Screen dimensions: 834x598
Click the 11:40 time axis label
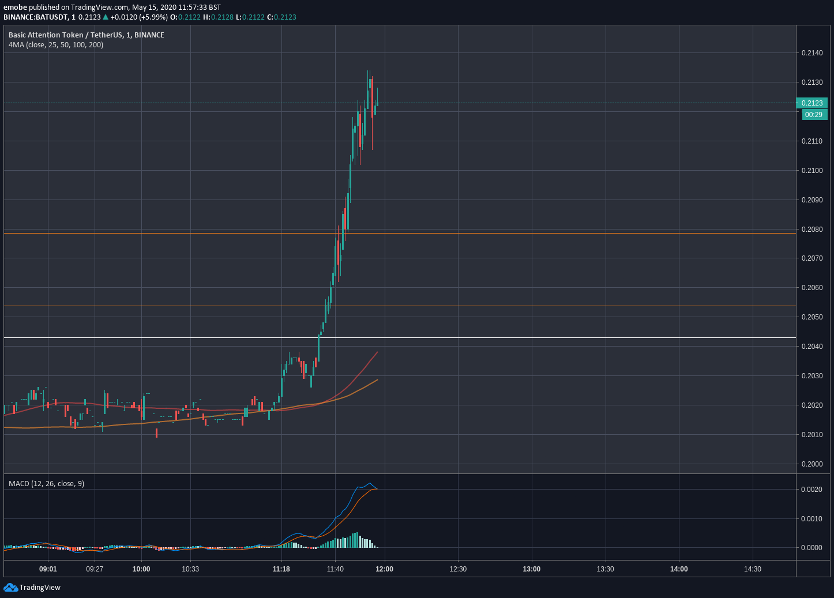click(335, 569)
